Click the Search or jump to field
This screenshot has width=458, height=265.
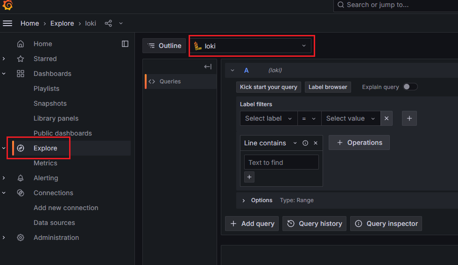click(x=396, y=5)
